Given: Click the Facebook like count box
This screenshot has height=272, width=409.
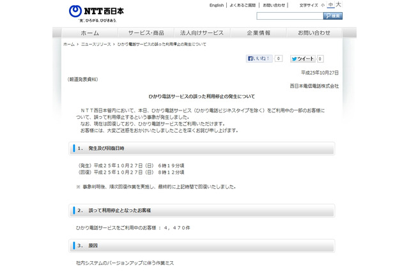Looking at the screenshot, I should coord(279,59).
